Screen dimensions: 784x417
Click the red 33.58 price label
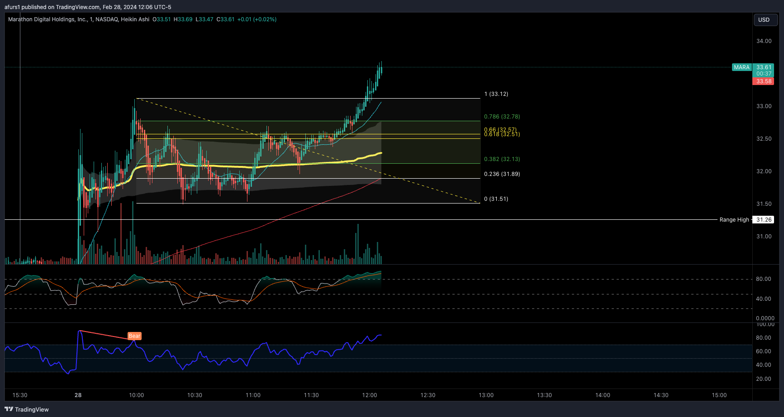[x=764, y=81]
